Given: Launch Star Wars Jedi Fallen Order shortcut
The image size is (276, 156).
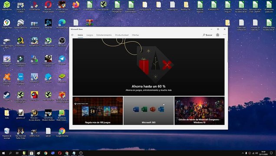Looking at the screenshot, I should point(20,133).
